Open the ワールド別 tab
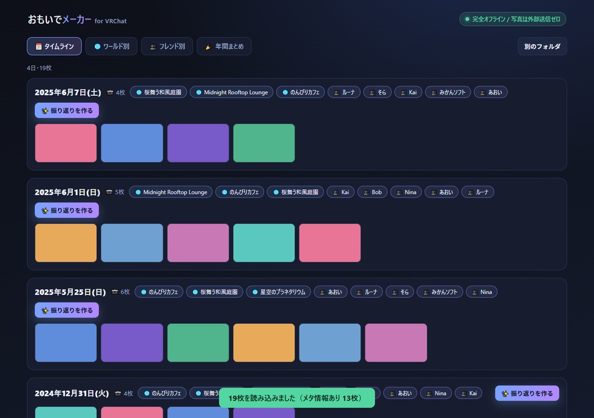 111,46
